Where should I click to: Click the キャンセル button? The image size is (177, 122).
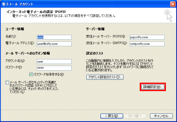coord(161,116)
